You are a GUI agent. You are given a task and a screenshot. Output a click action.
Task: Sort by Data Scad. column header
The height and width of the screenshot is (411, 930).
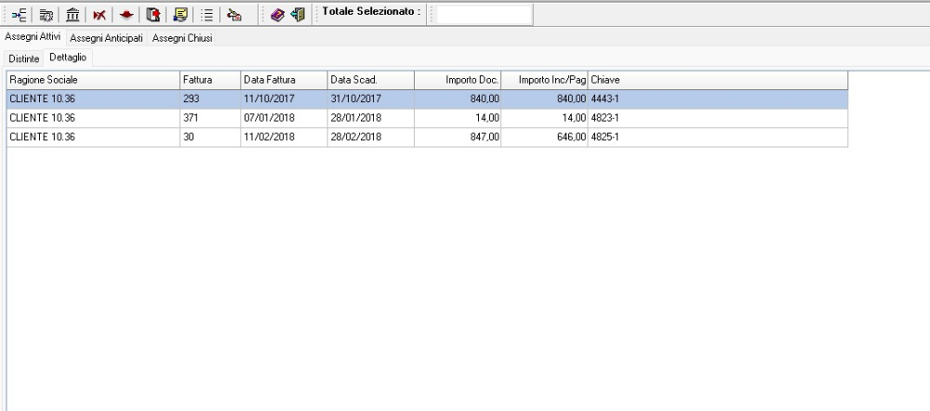[369, 79]
